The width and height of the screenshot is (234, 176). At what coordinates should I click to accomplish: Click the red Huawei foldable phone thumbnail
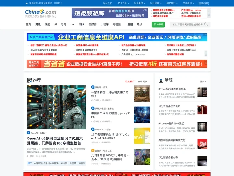202,110
